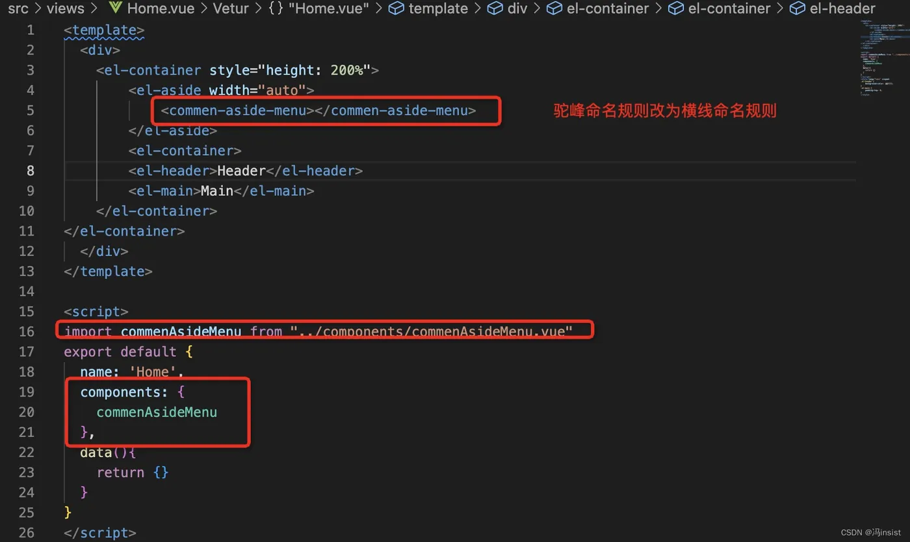Click the closing </template> tag
The image size is (910, 542).
pos(108,271)
